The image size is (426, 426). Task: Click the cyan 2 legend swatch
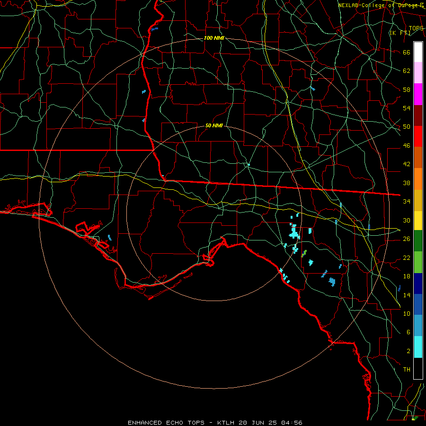(418, 347)
